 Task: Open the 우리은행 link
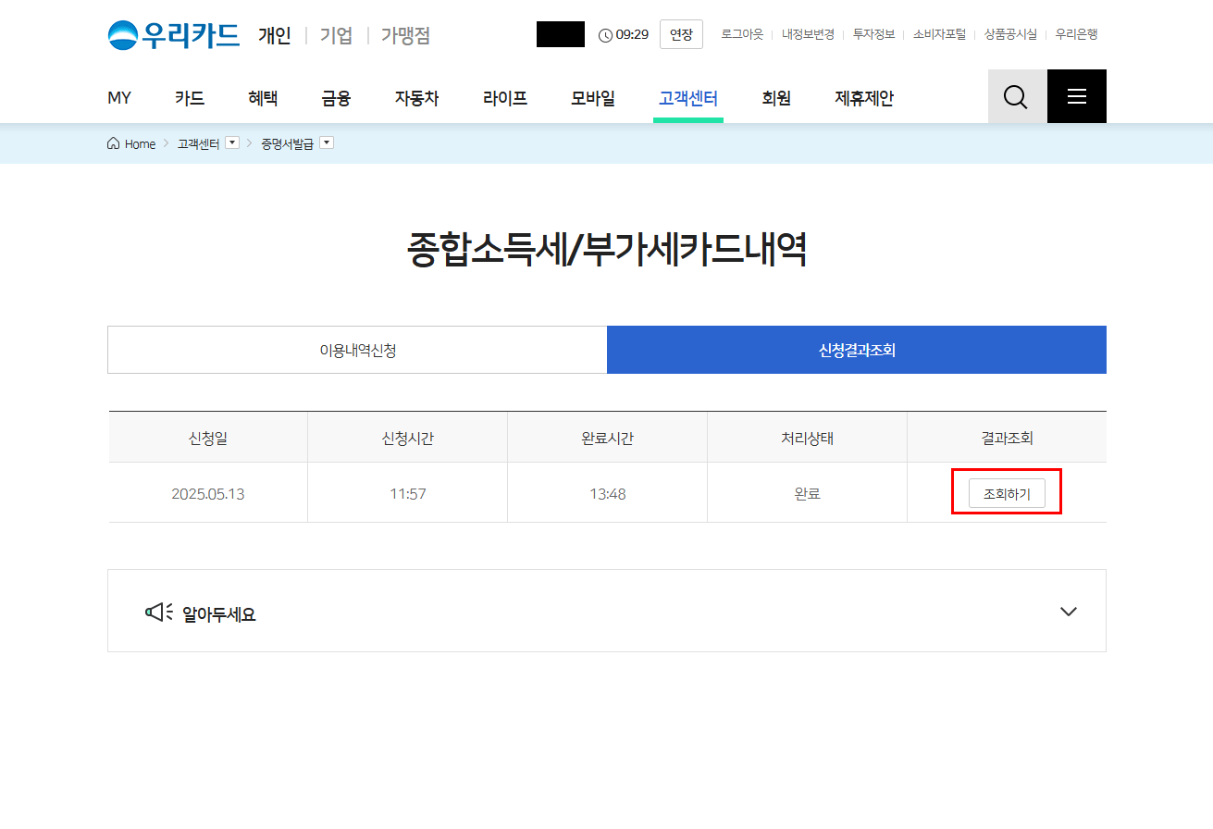click(x=1075, y=33)
